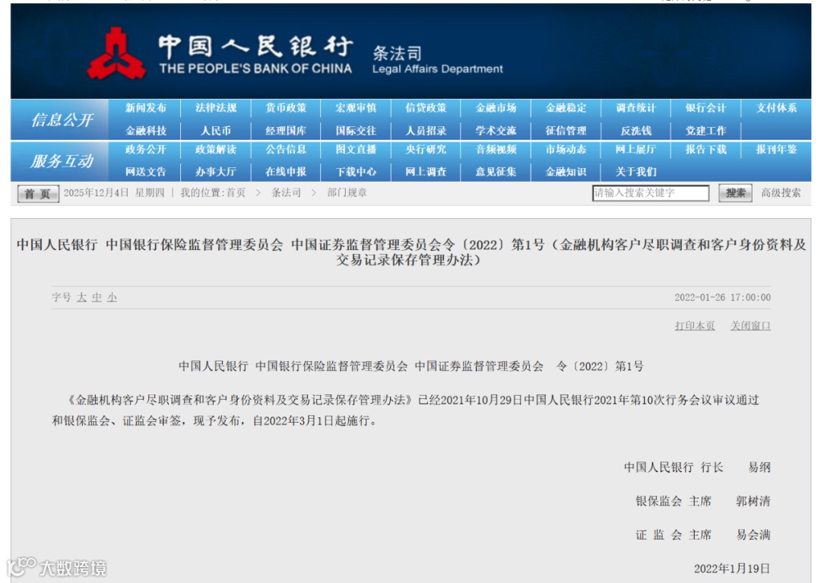Viewport: 821px width, 583px height.
Task: Visit the 关于我们 page
Action: click(636, 172)
